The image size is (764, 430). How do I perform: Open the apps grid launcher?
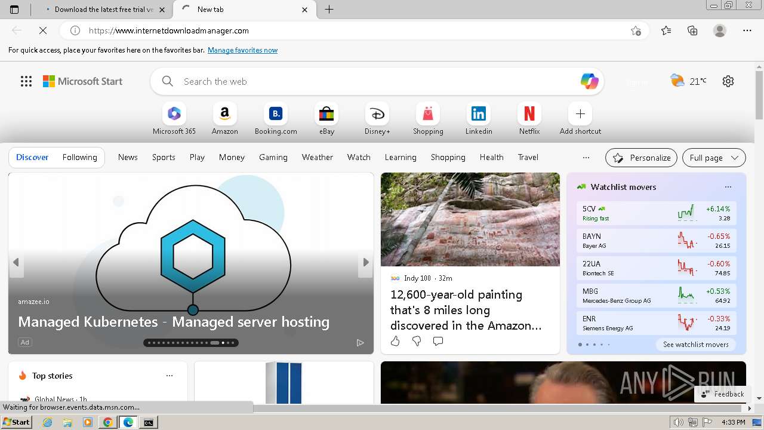26,81
